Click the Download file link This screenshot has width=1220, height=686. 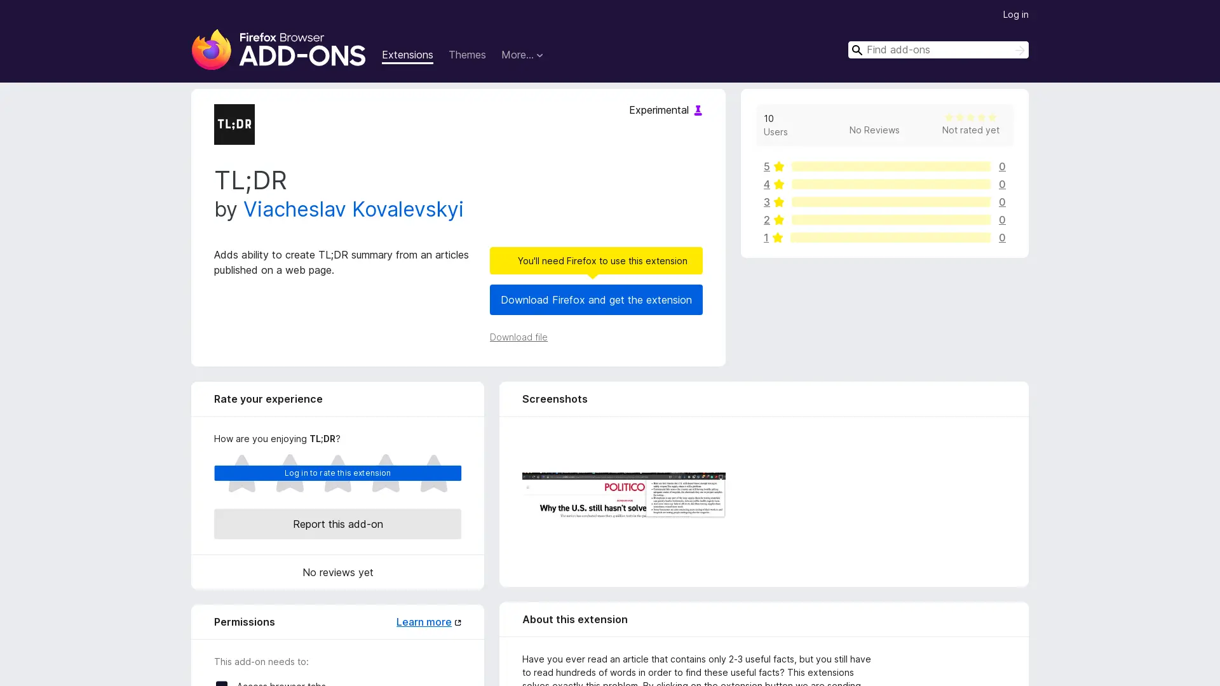point(518,337)
